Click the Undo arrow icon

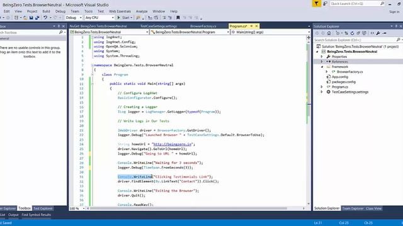[45, 18]
